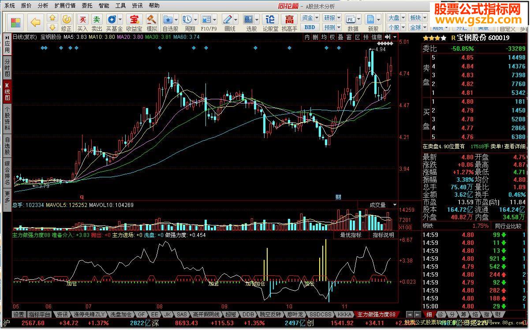Select the 主力做强力度88 indicator tab
Viewport: 530px width, 330px height.
[376, 315]
